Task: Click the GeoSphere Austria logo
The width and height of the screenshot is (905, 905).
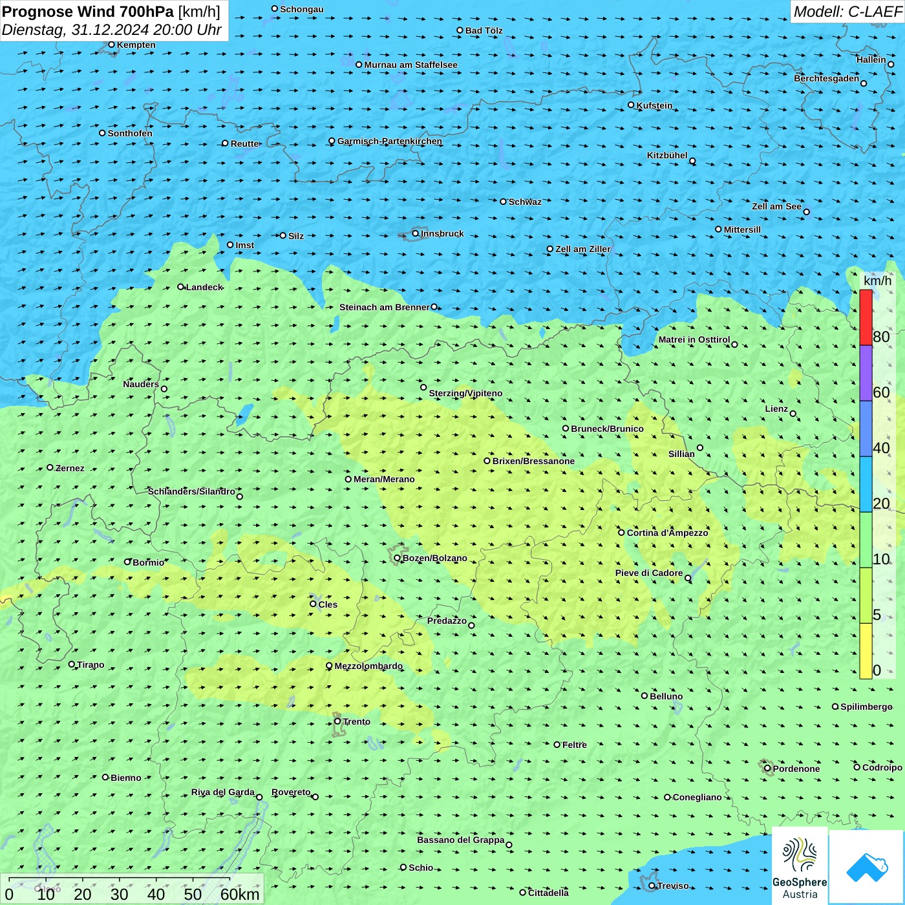Action: [800, 866]
